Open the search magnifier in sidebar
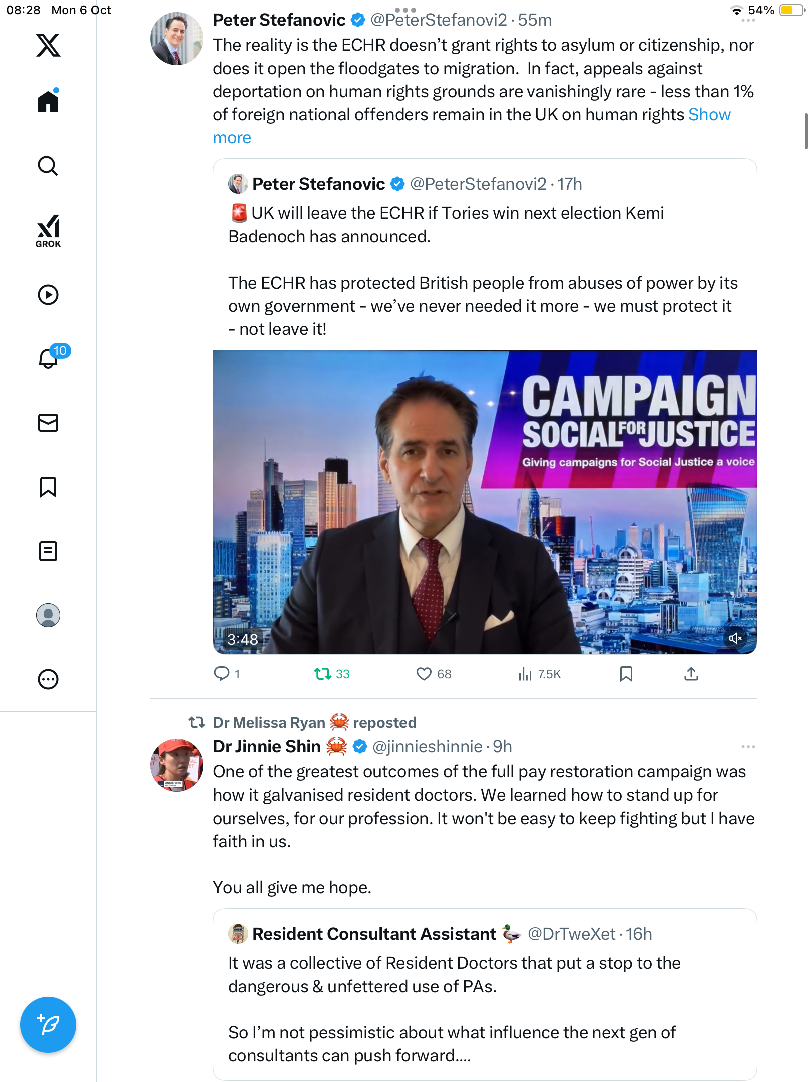This screenshot has height=1082, width=811. point(48,166)
